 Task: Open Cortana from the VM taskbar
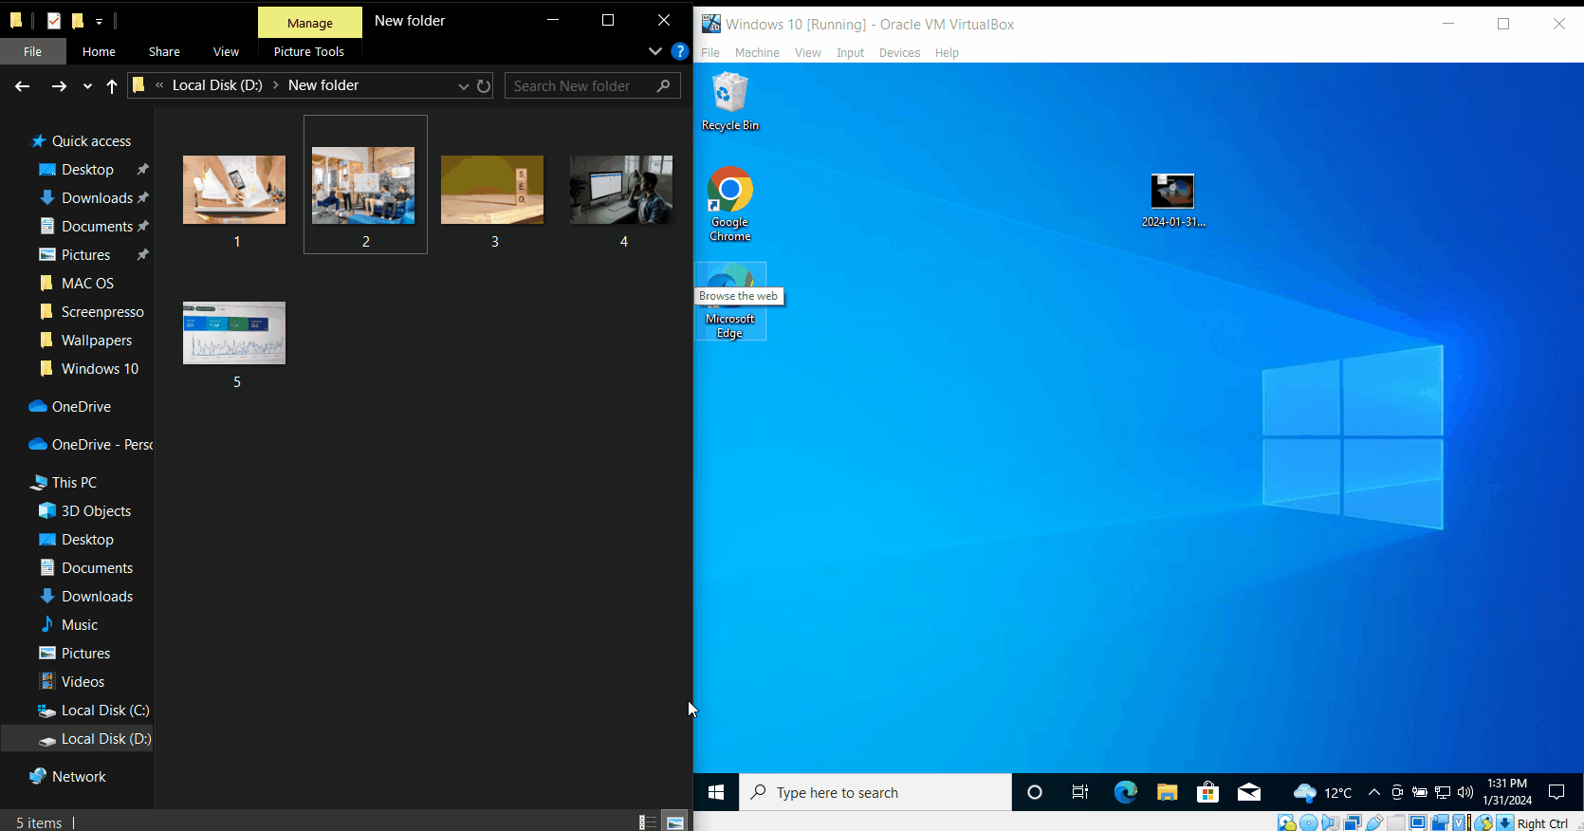click(1035, 792)
